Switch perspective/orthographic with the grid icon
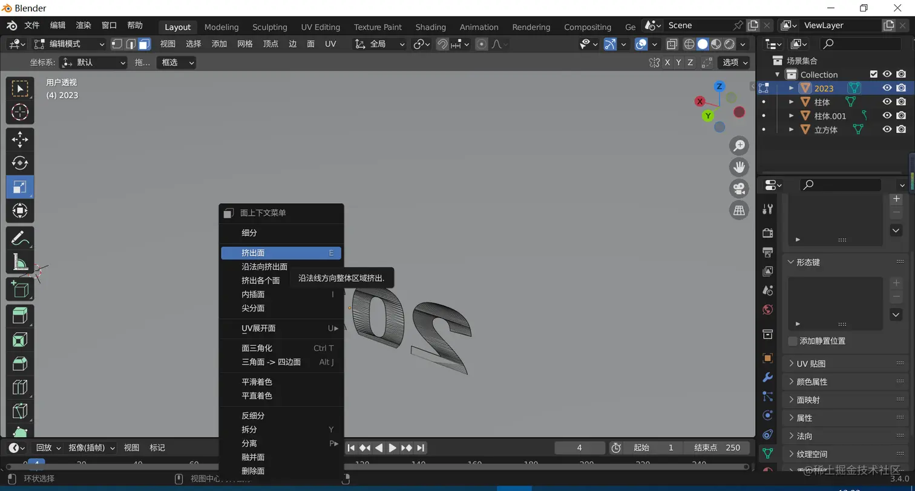915x491 pixels. coord(739,210)
